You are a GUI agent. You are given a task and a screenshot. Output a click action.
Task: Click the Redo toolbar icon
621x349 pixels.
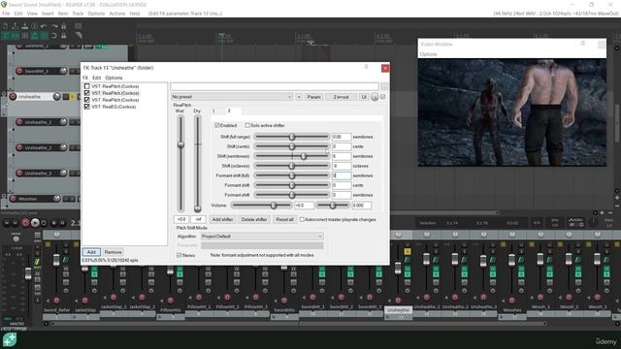tap(54, 26)
